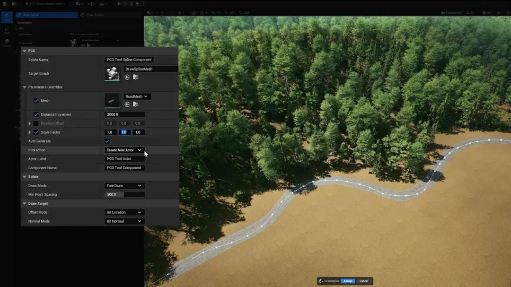This screenshot has width=511, height=287.
Task: Browse to RoadMesh asset in Content Browser
Action: tap(136, 104)
